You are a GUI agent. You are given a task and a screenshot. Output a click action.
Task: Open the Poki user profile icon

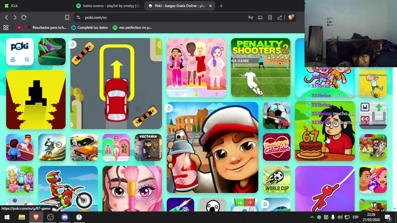(13, 60)
